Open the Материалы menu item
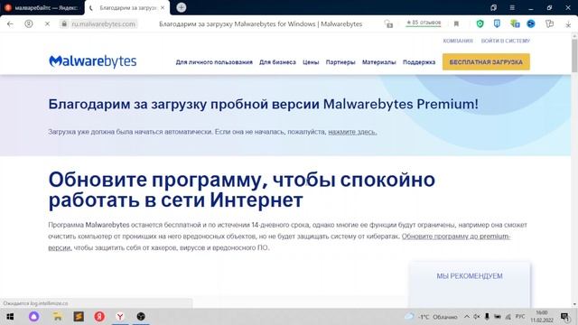The image size is (578, 325). tap(379, 62)
